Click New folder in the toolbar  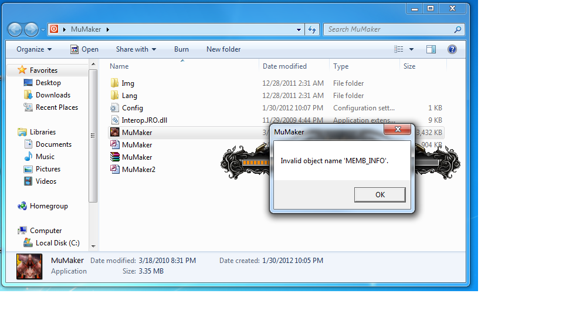click(223, 49)
